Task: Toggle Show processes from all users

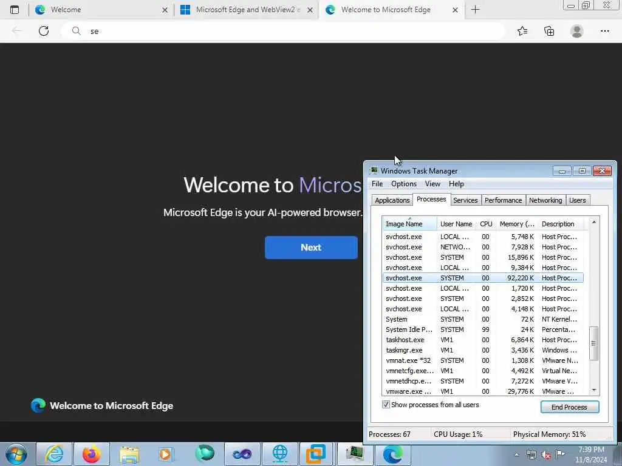Action: coord(386,405)
